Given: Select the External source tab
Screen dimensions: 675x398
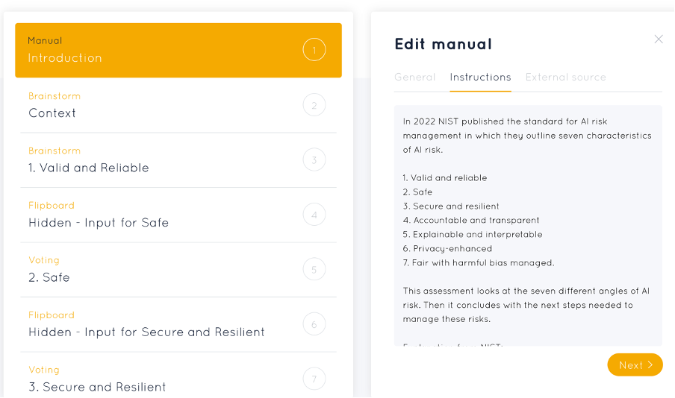Looking at the screenshot, I should (565, 78).
